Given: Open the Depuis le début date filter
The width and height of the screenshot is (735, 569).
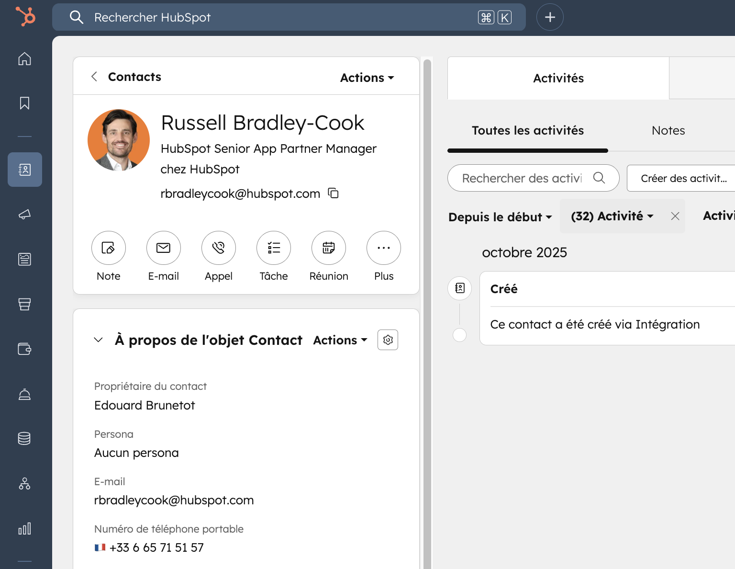Looking at the screenshot, I should (499, 216).
